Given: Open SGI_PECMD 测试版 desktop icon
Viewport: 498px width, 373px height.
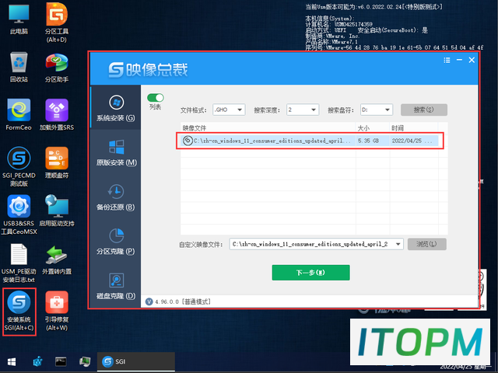Looking at the screenshot, I should coord(19,167).
